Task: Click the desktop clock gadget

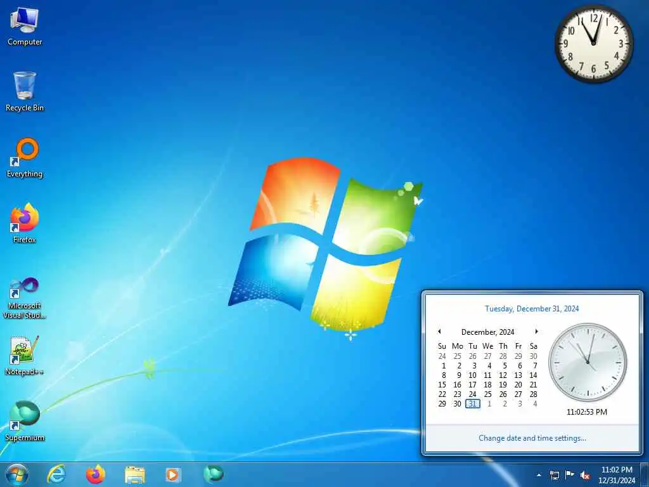Action: 594,43
